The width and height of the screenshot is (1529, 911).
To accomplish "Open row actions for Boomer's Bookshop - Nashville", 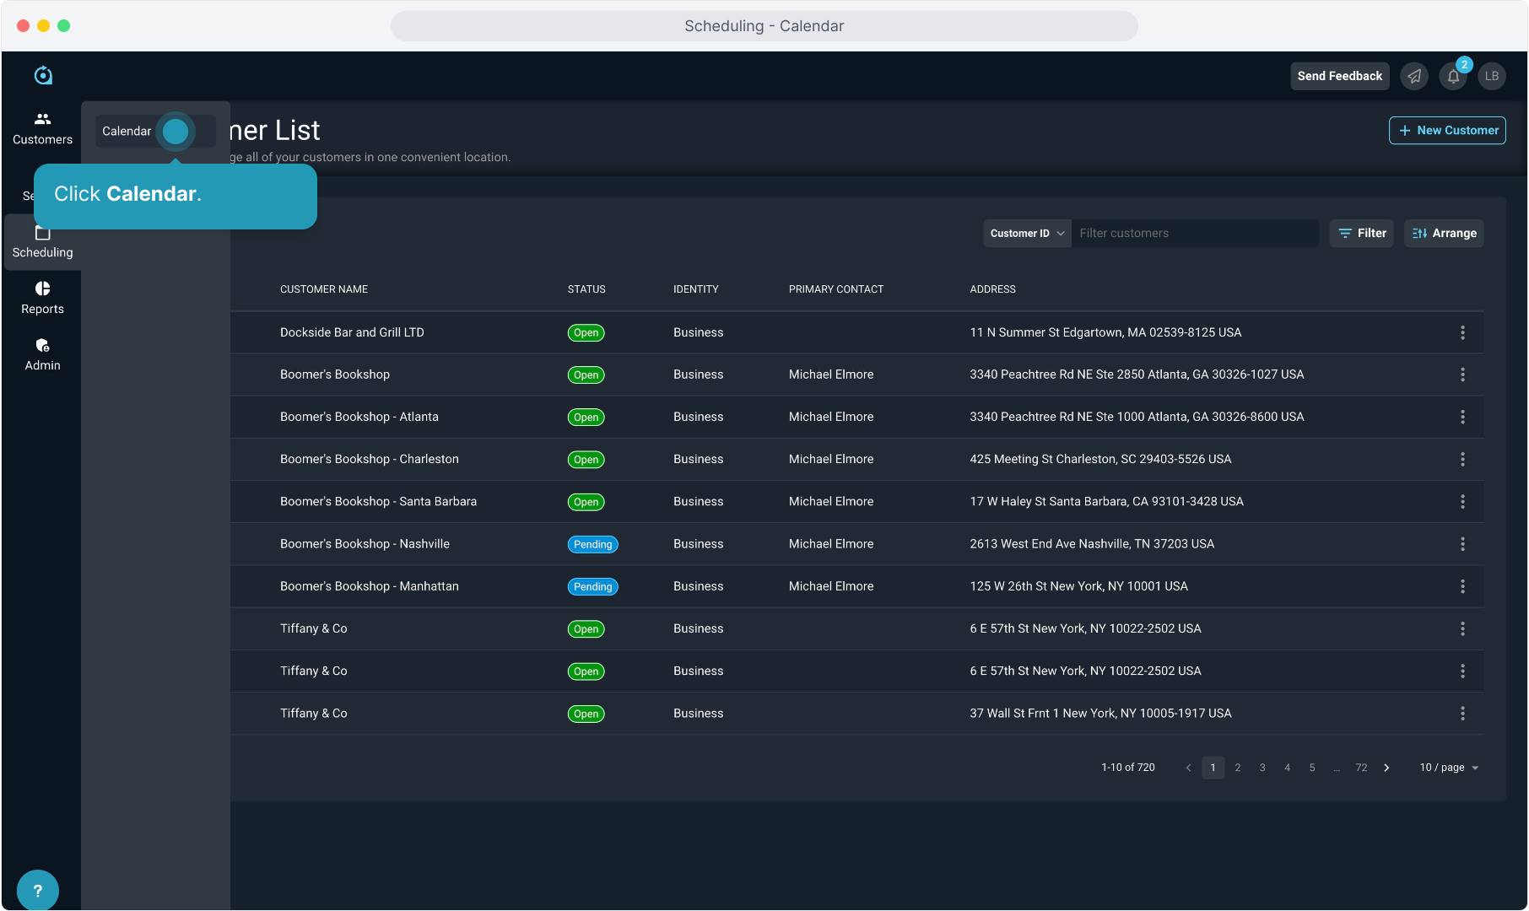I will tap(1462, 544).
